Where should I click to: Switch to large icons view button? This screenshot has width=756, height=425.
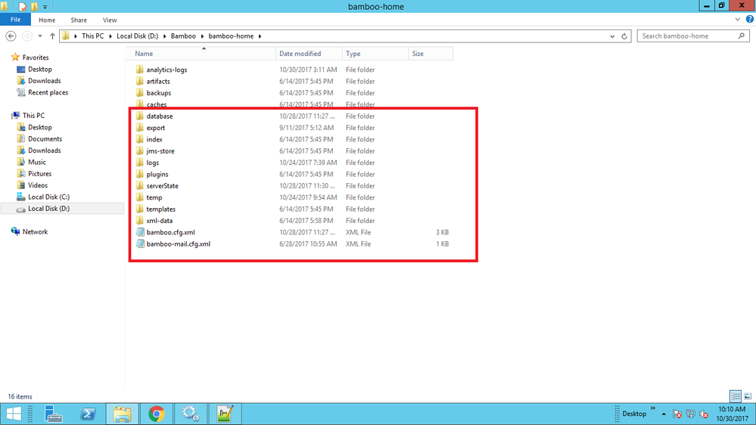pos(748,396)
